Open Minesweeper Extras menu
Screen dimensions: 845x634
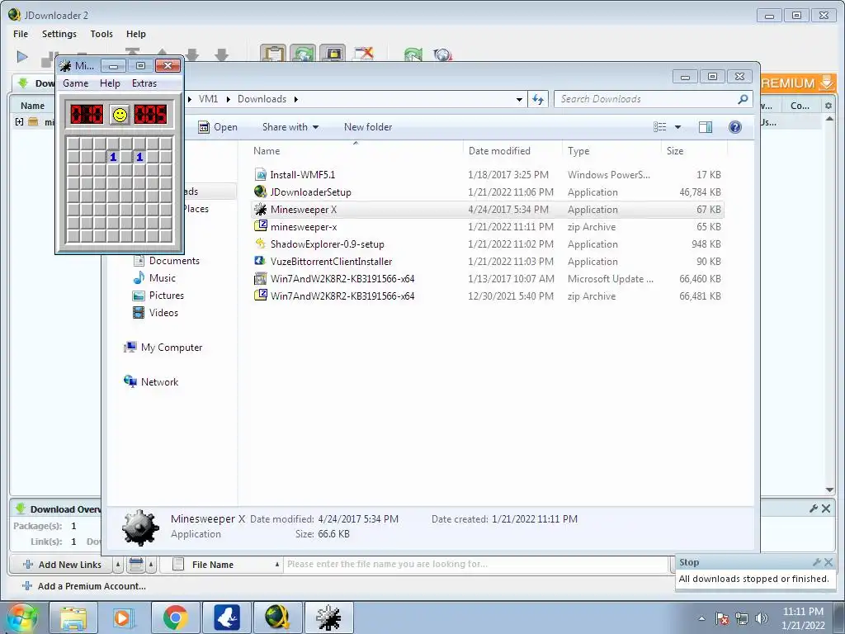(144, 83)
